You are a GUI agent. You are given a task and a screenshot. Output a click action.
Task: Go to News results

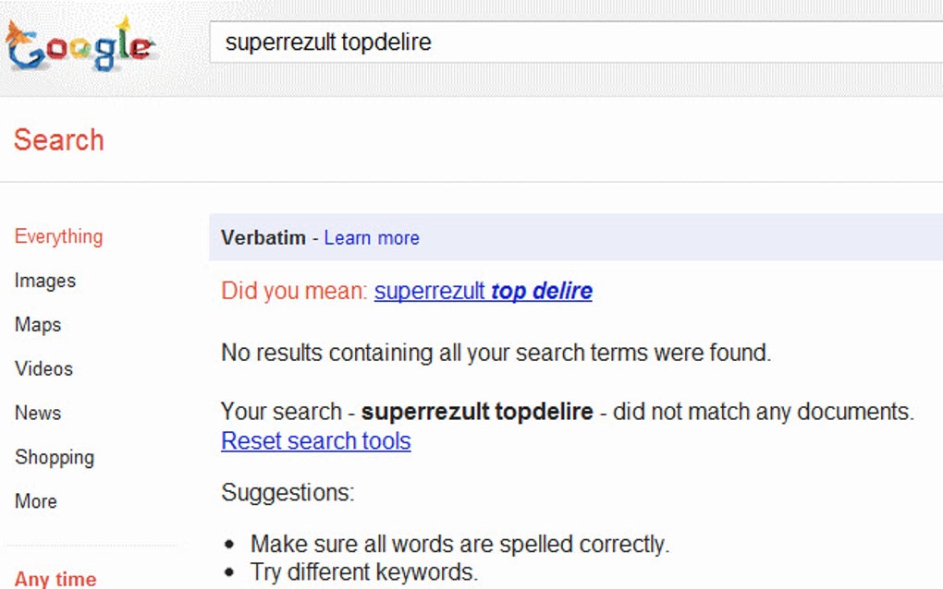pos(38,414)
